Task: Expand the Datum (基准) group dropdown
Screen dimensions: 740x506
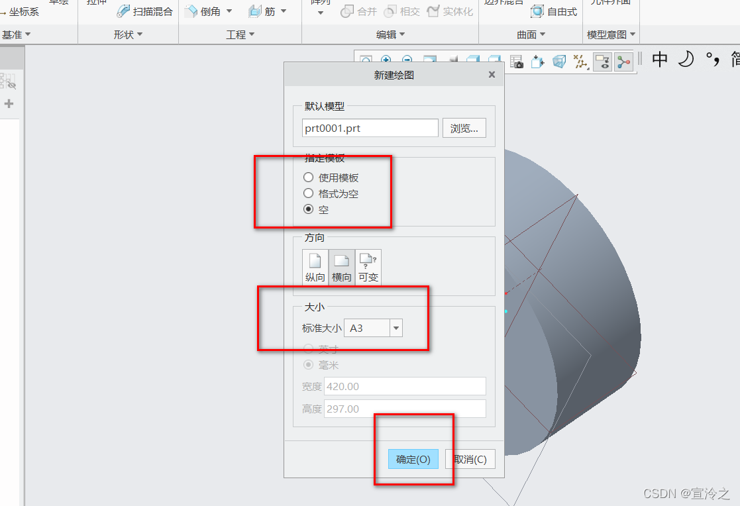Action: pos(17,34)
